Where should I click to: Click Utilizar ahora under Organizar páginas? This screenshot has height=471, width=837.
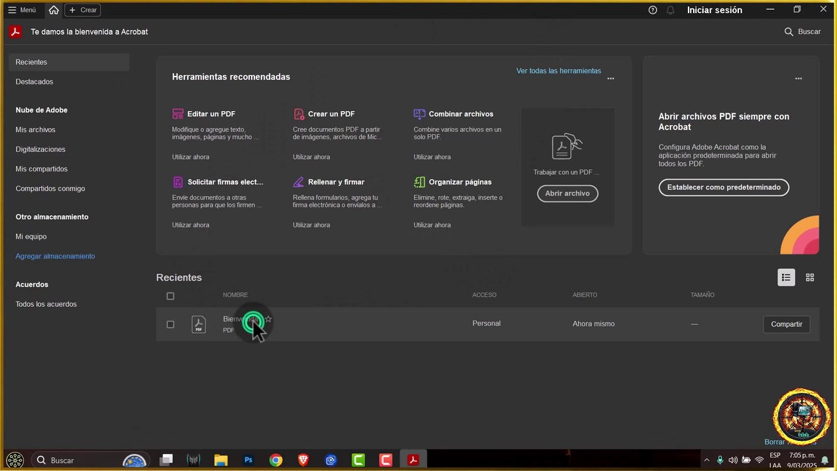(432, 225)
